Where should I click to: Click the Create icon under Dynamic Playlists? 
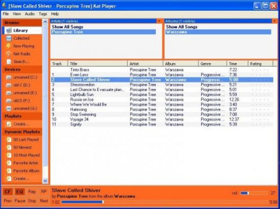(x=9, y=179)
